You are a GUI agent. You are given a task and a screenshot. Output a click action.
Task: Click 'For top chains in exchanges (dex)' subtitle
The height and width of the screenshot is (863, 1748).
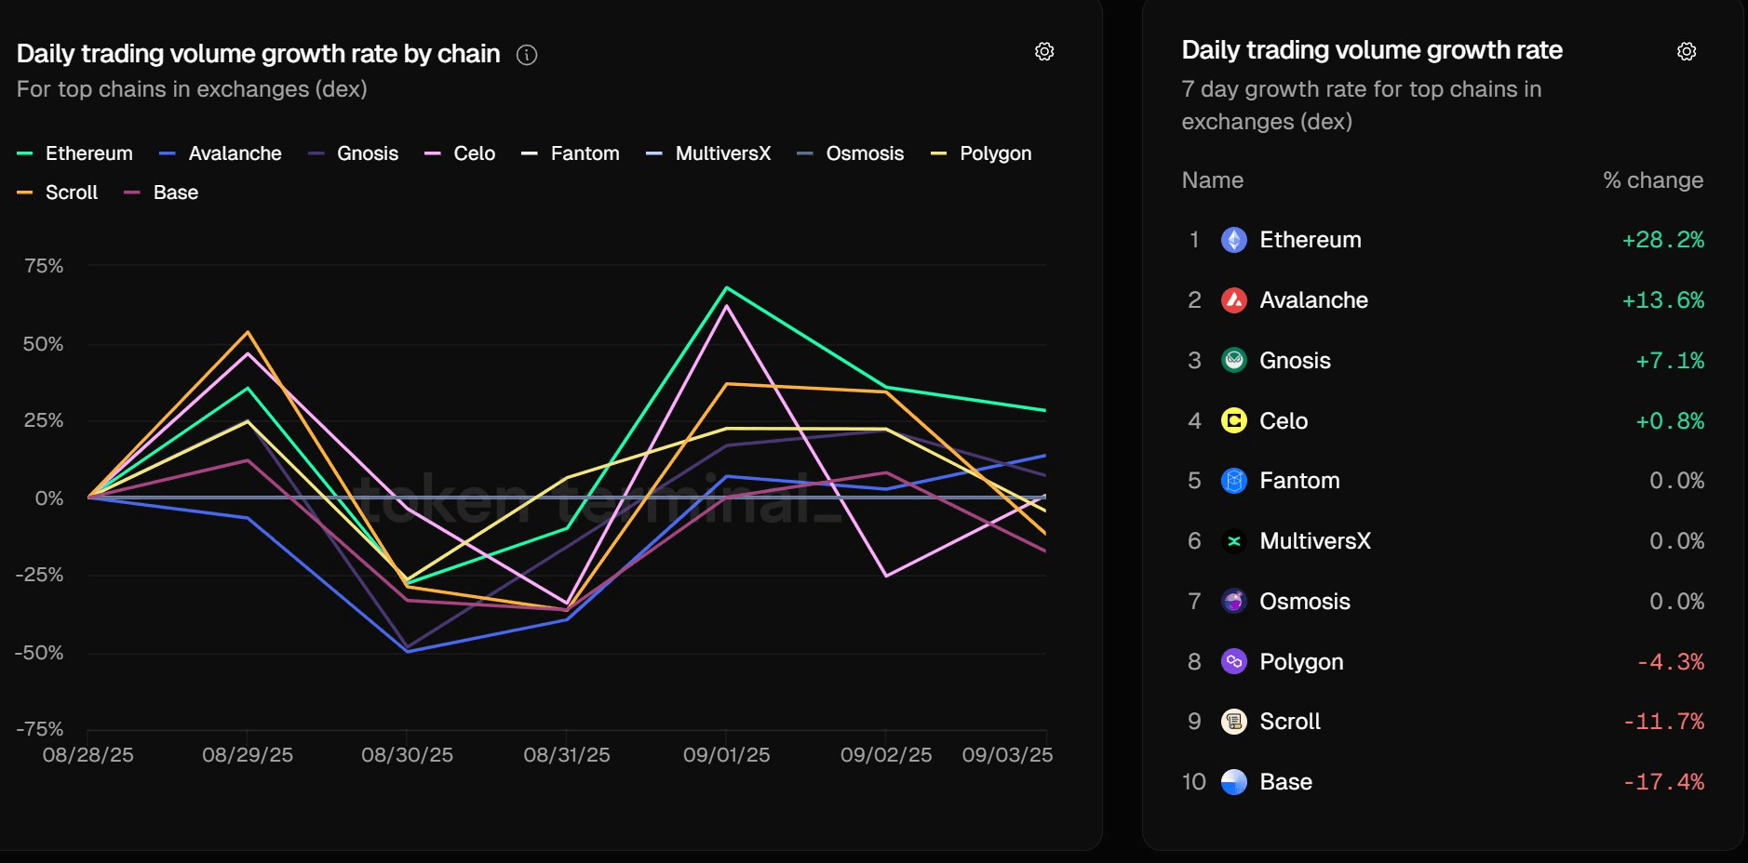(x=192, y=89)
